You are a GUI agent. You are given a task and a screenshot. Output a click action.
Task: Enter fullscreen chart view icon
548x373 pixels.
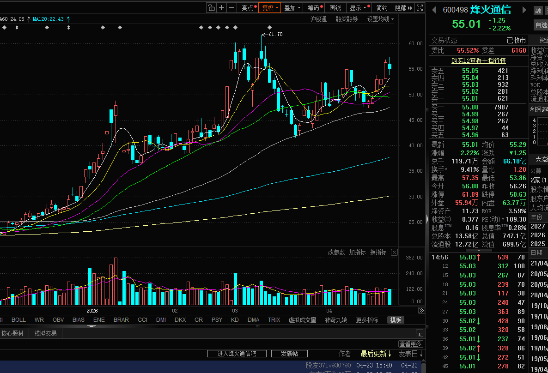[420, 8]
